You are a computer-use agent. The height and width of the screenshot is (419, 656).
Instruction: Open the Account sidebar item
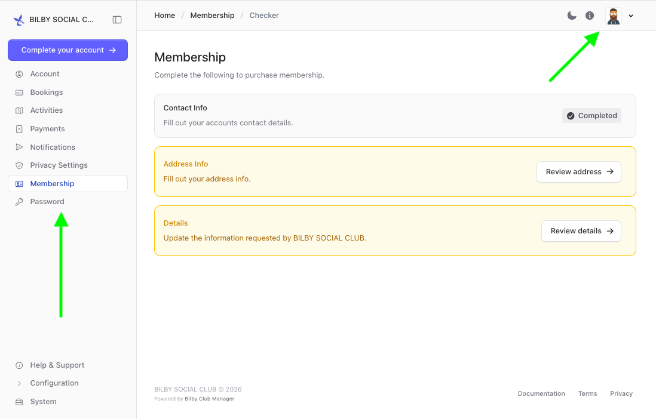(x=68, y=74)
